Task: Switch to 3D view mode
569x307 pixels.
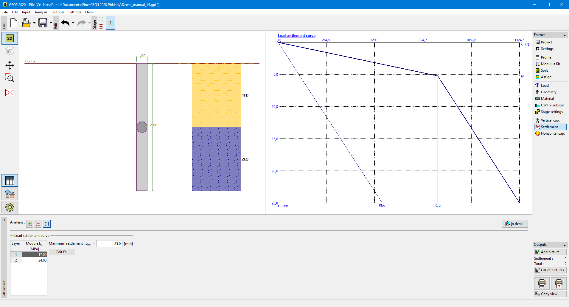Action: (x=10, y=51)
